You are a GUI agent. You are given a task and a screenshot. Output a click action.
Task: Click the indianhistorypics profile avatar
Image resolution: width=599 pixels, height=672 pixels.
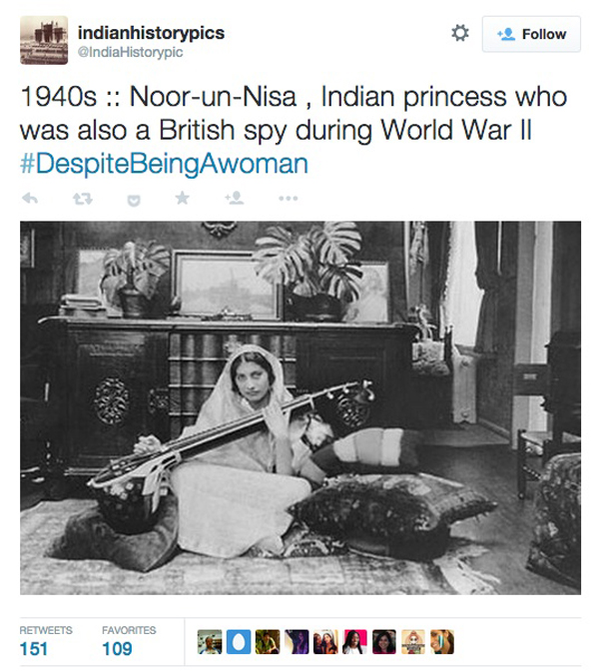pos(44,40)
